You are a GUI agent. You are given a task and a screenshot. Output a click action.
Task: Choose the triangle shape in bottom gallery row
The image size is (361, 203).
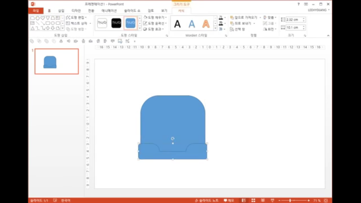point(32,28)
